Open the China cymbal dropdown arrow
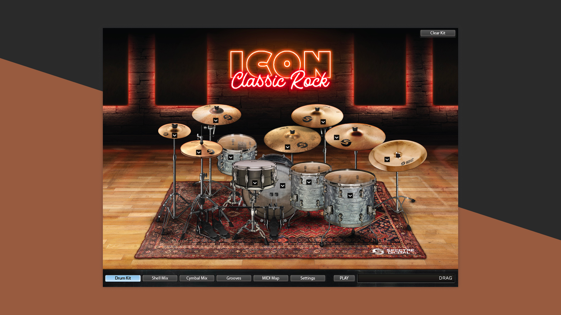Screen dimensions: 561x315 (387, 160)
